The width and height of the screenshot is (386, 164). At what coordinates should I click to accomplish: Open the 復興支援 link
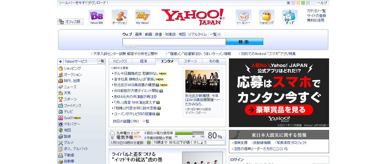[x=240, y=143]
